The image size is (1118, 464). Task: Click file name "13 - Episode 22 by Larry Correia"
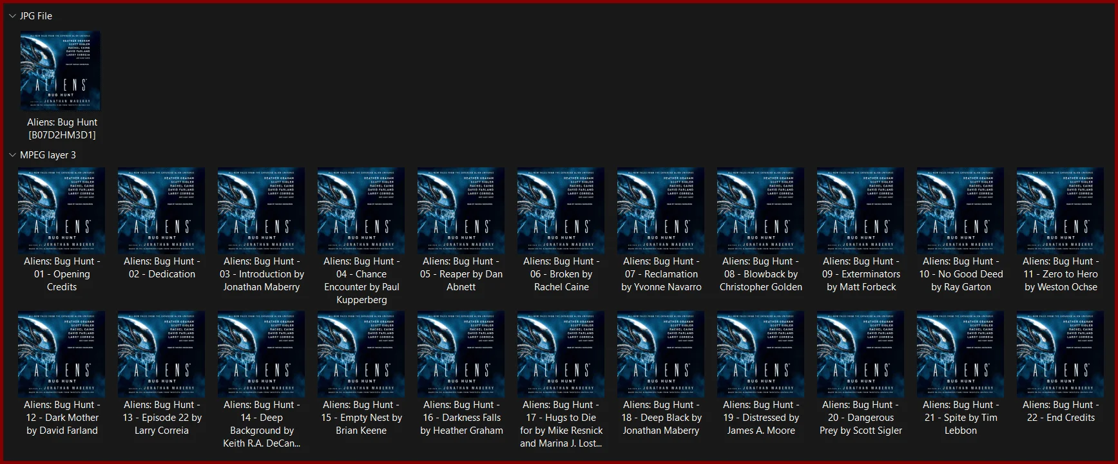162,418
